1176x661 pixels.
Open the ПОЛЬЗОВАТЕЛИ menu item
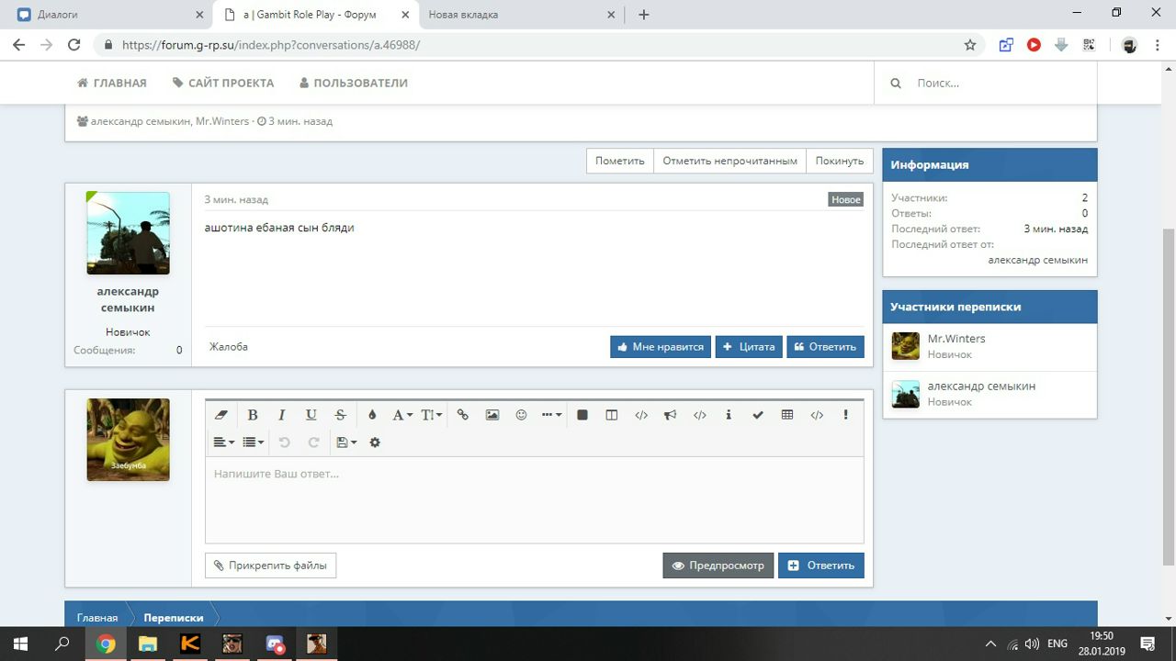point(354,83)
